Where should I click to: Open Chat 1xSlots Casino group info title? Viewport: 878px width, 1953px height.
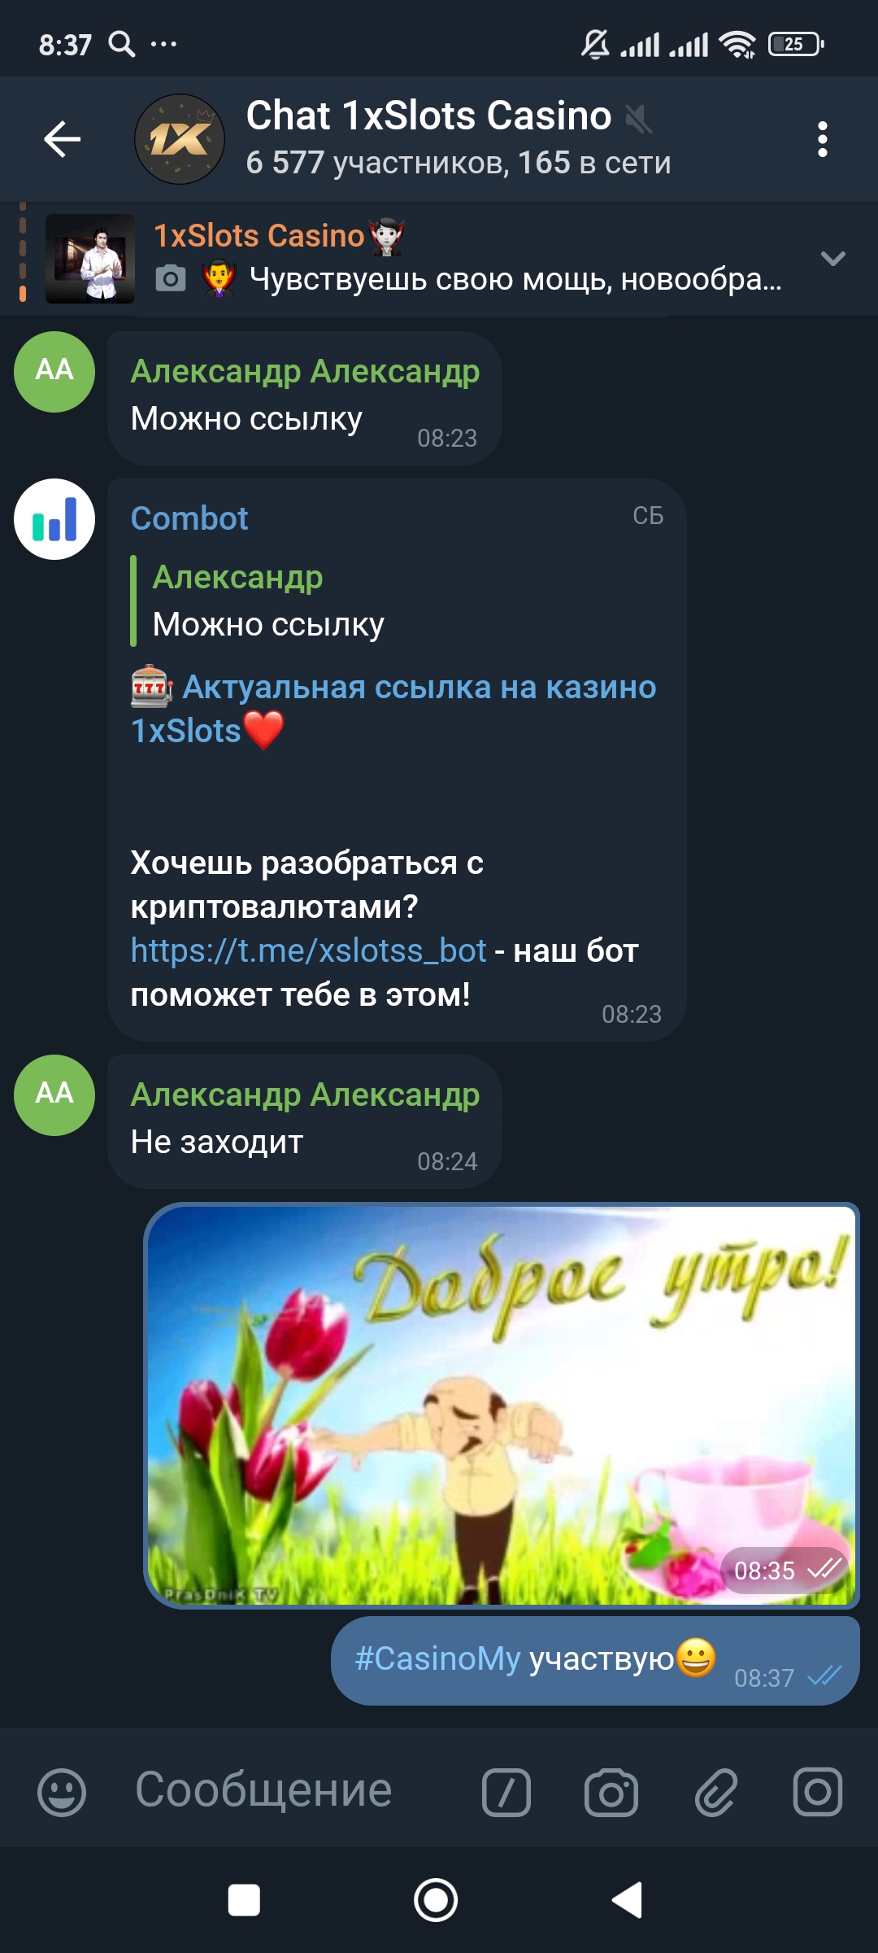[x=428, y=116]
